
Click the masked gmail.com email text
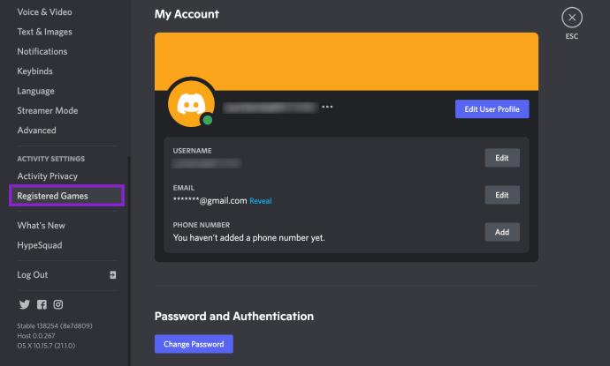click(x=210, y=201)
